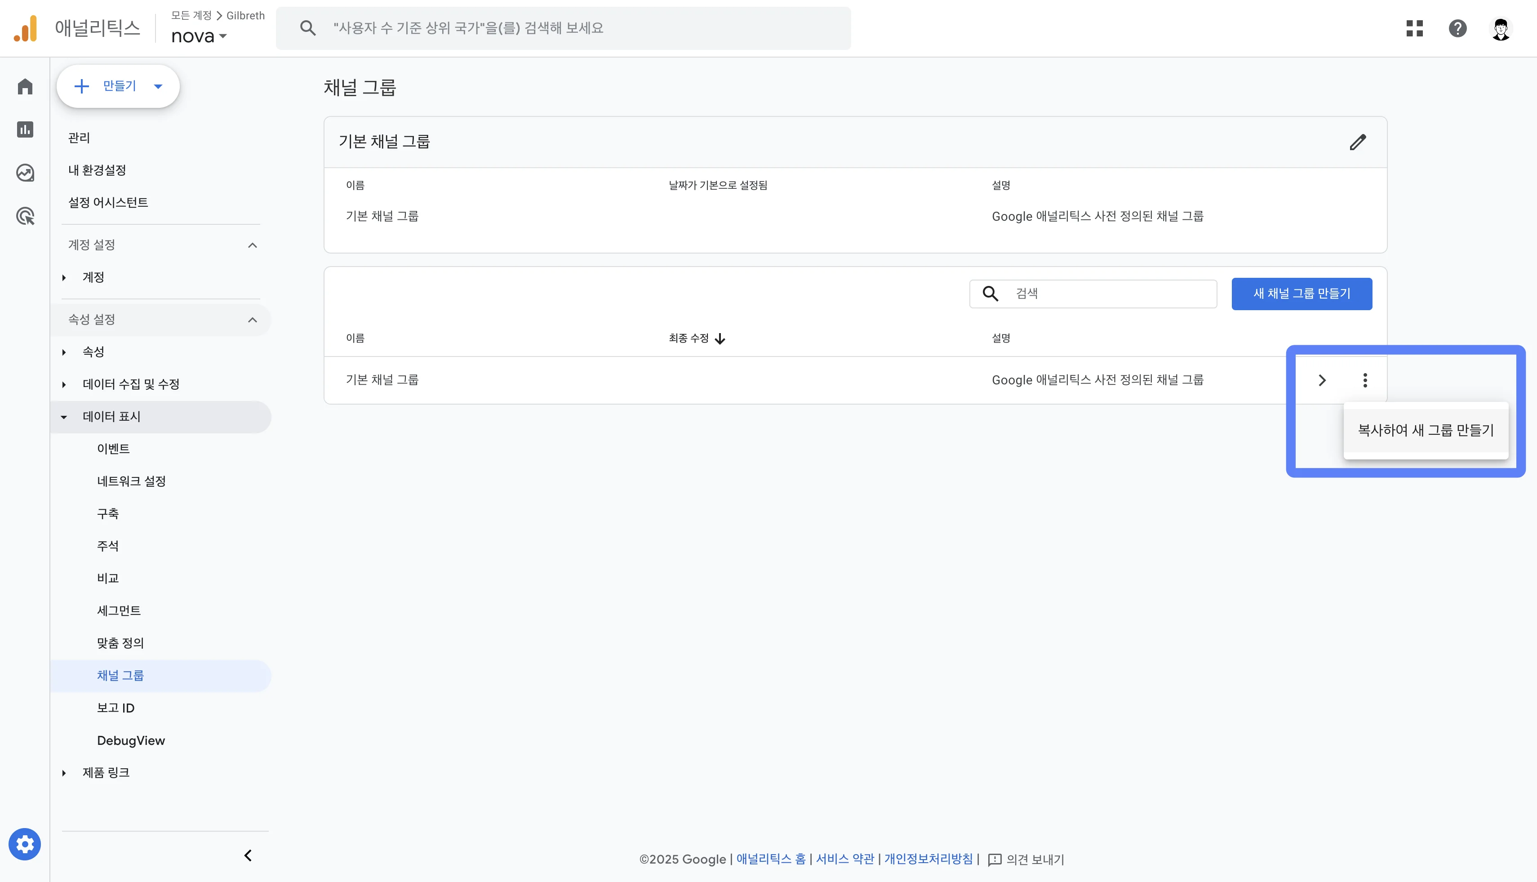Click the profile avatar
This screenshot has height=882, width=1537.
pyautogui.click(x=1501, y=28)
